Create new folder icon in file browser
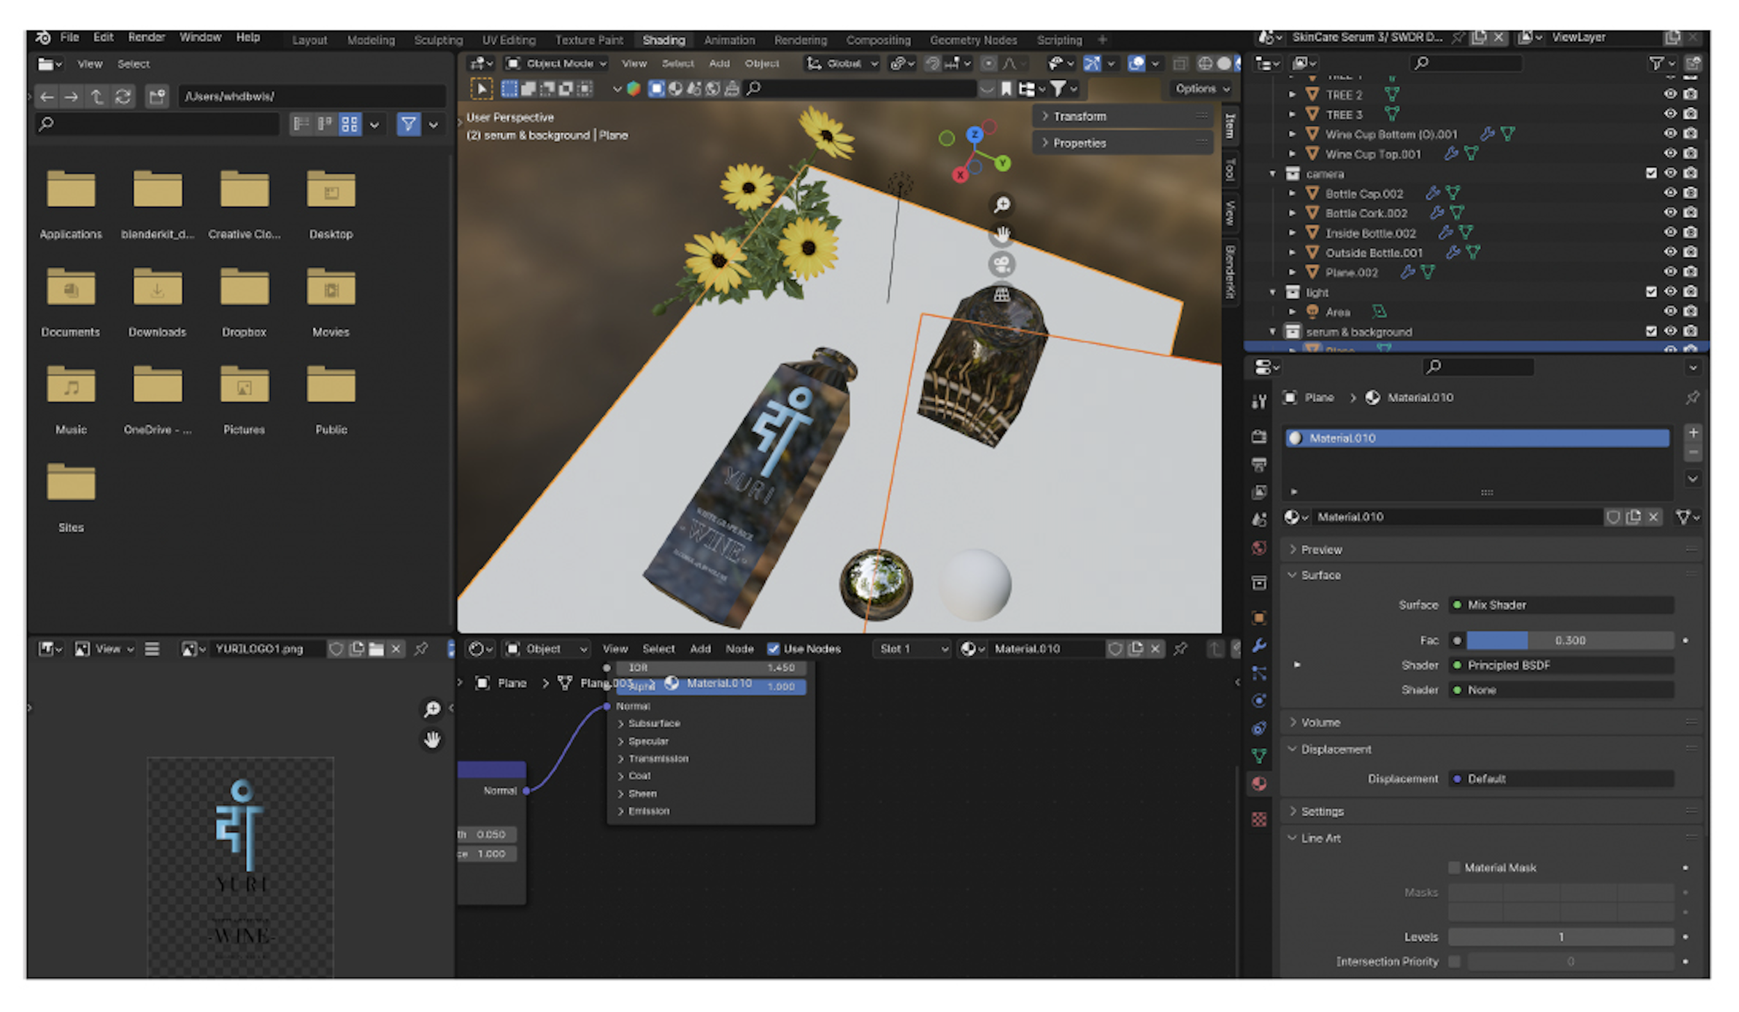 click(157, 97)
